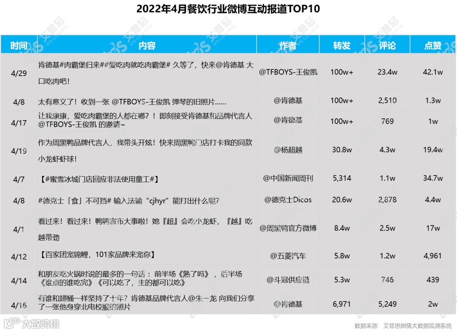This screenshot has width=457, height=332.
Task: Click the 作者 column header
Action: (288, 45)
